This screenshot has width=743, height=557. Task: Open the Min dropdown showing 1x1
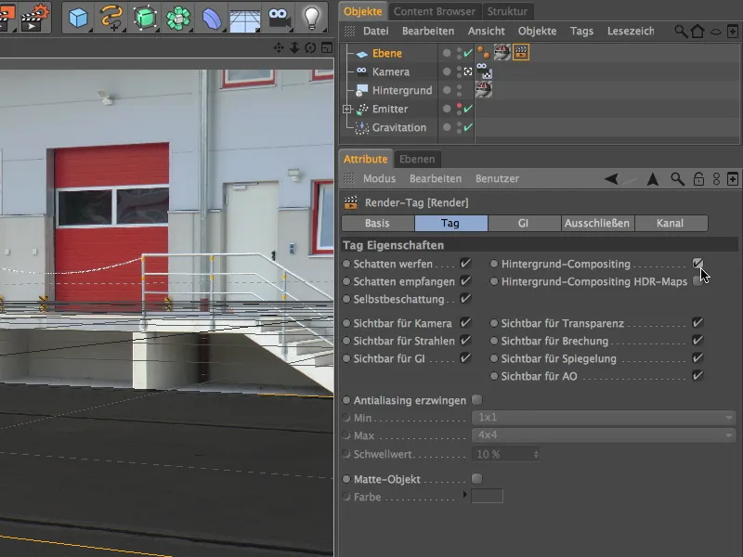point(604,417)
